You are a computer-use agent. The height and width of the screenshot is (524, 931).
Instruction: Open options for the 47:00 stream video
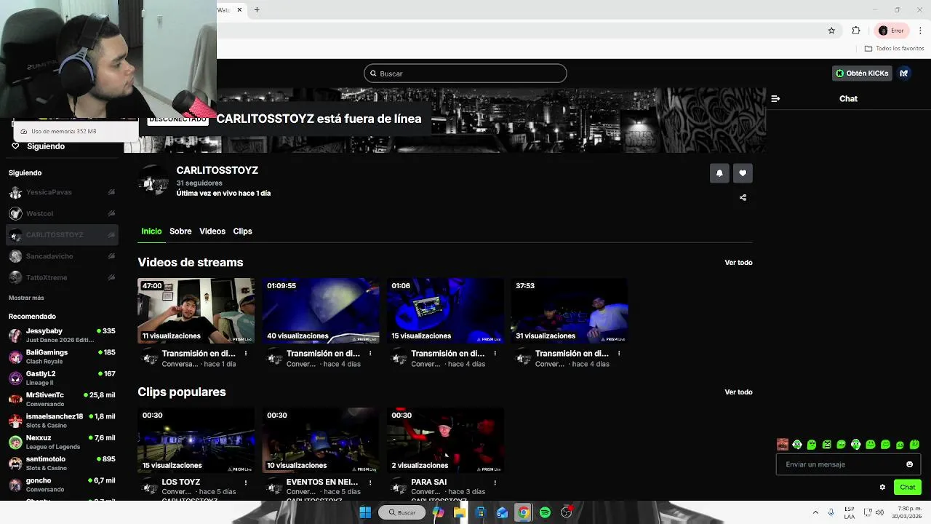[246, 354]
